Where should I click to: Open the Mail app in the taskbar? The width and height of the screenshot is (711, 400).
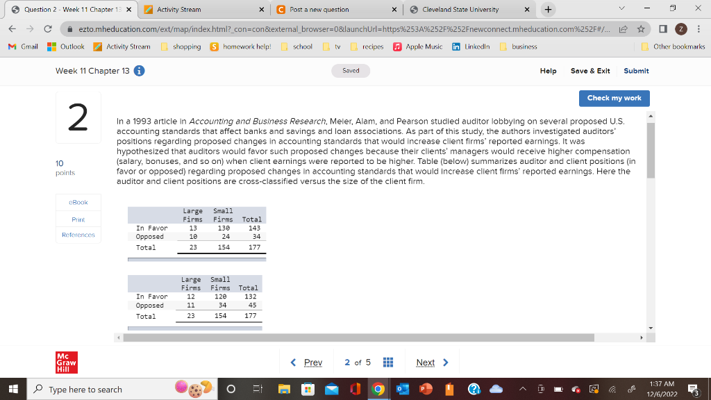point(332,389)
